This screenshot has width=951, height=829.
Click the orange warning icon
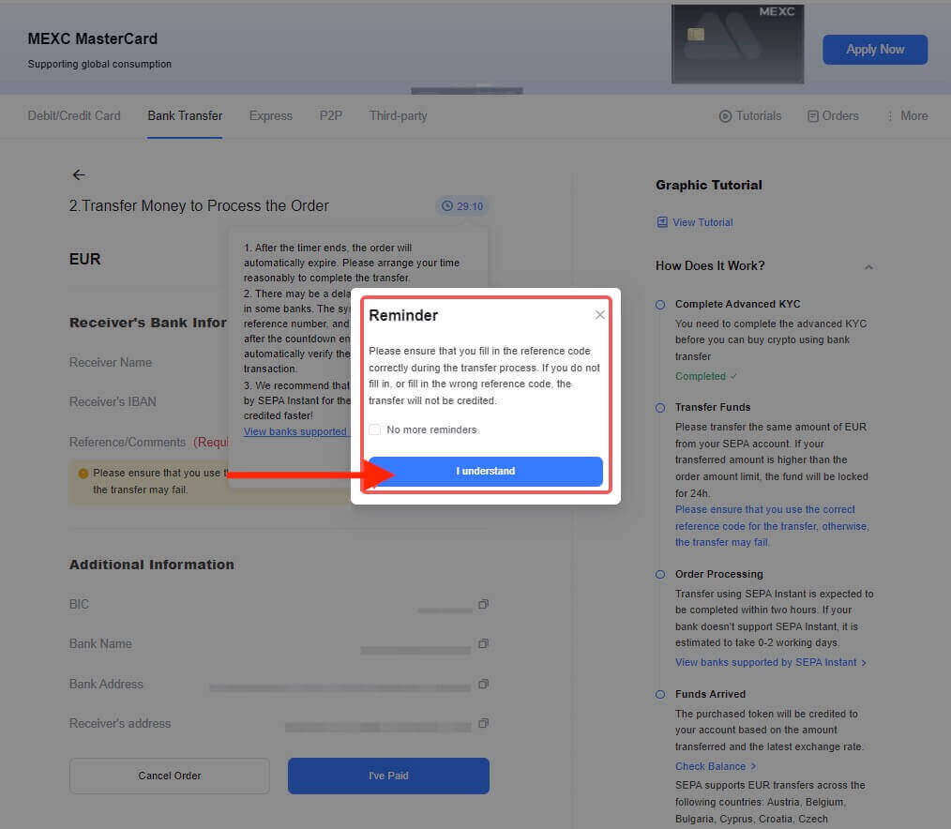pos(83,473)
